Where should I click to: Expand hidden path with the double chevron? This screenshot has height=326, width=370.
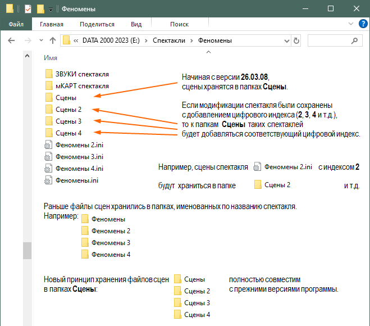pyautogui.click(x=76, y=40)
